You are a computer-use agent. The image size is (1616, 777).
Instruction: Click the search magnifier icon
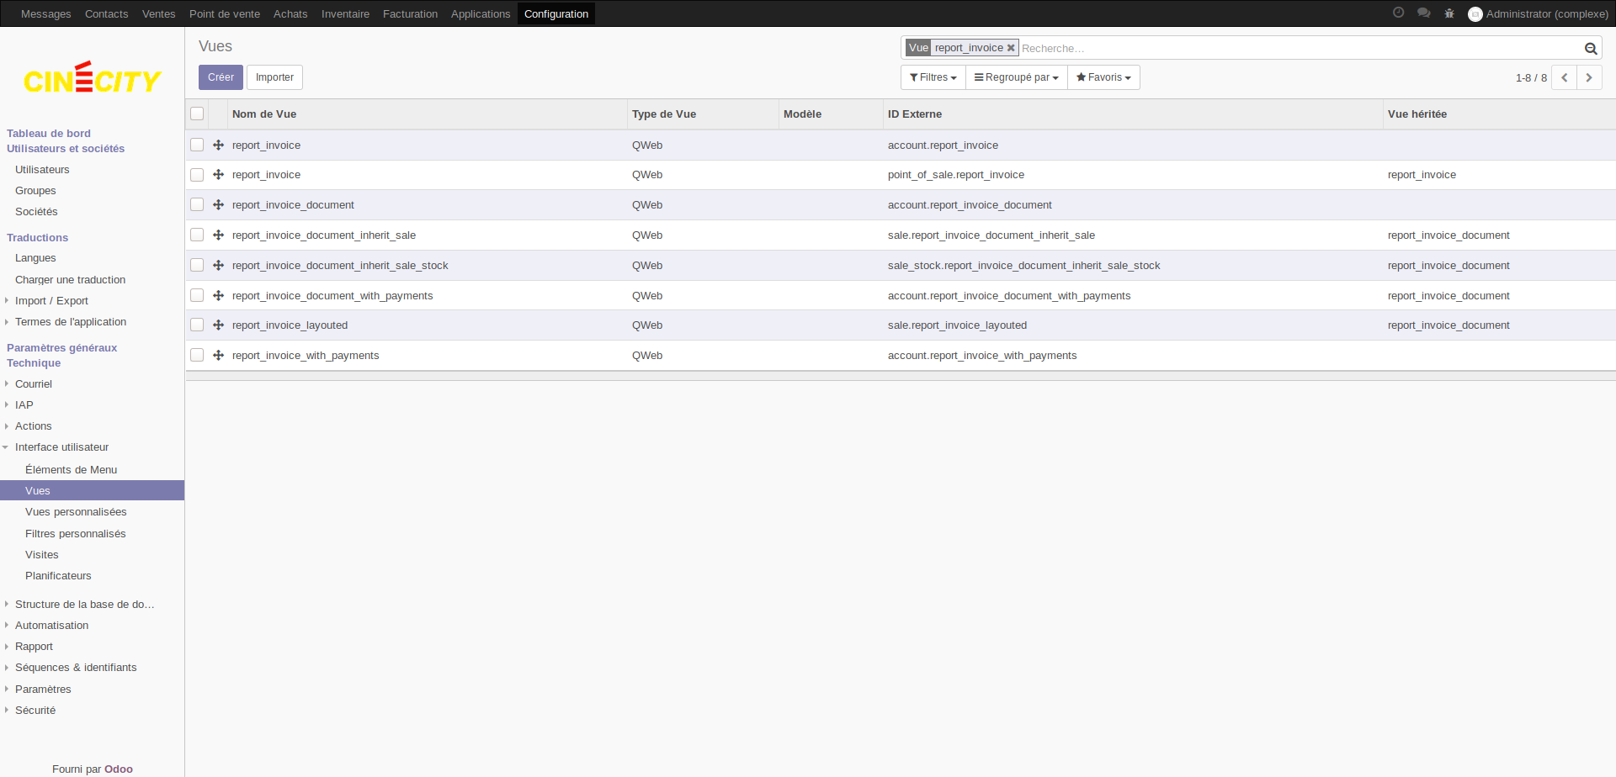[x=1590, y=49]
